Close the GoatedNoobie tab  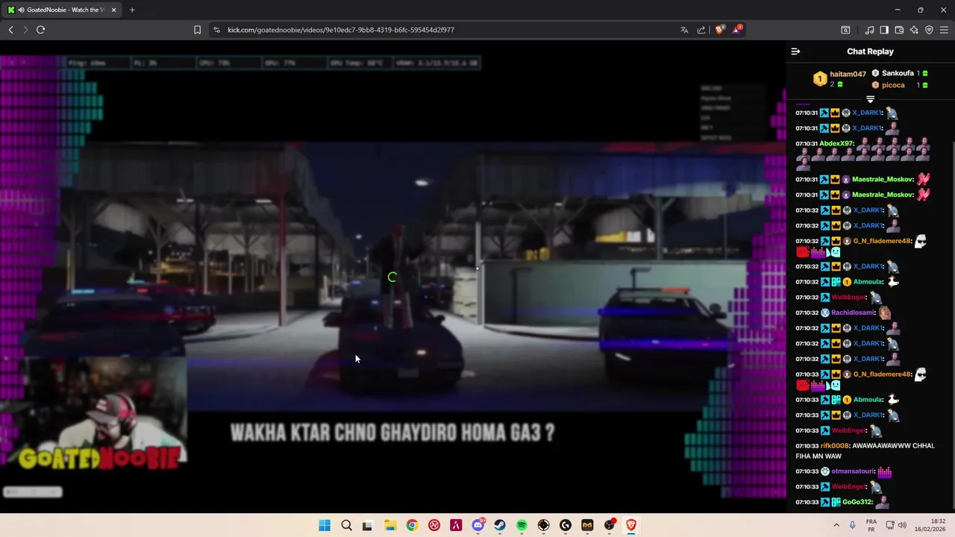coord(113,10)
